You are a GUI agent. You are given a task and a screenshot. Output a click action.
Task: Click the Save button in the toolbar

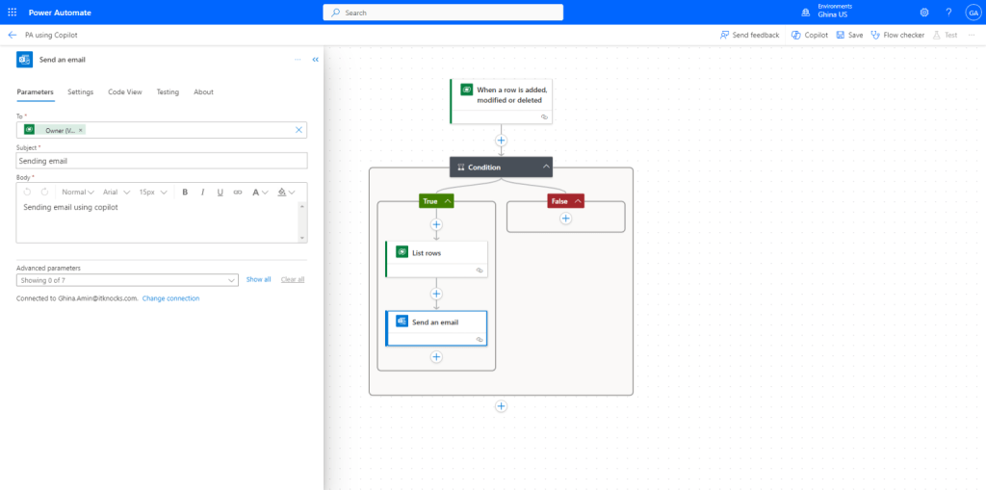tap(849, 35)
